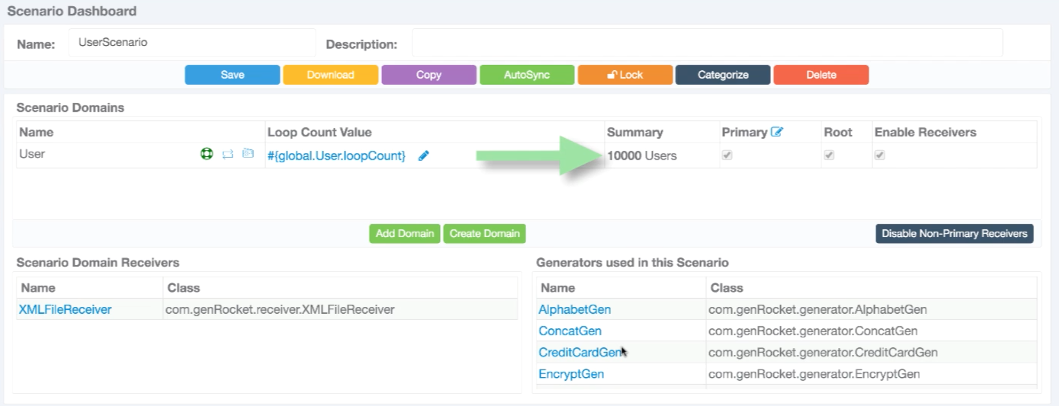Click the edit icon beside Primary header
The image size is (1059, 406).
coord(777,132)
